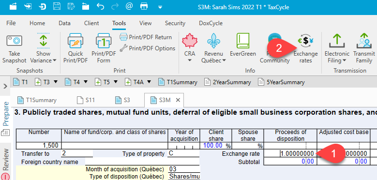Image resolution: width=377 pixels, height=180 pixels.
Task: Select the Tools ribbon tab
Action: click(119, 23)
